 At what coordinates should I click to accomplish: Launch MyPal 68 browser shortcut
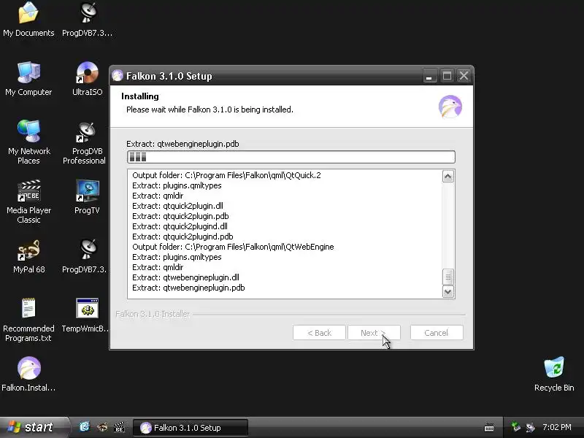tap(28, 256)
